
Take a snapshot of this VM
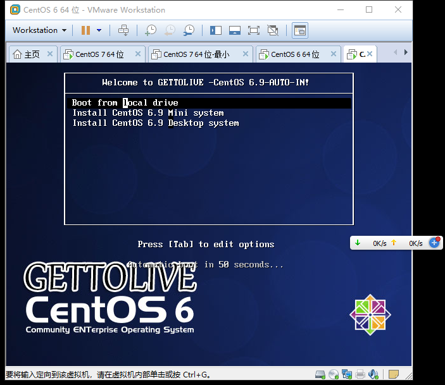point(151,30)
